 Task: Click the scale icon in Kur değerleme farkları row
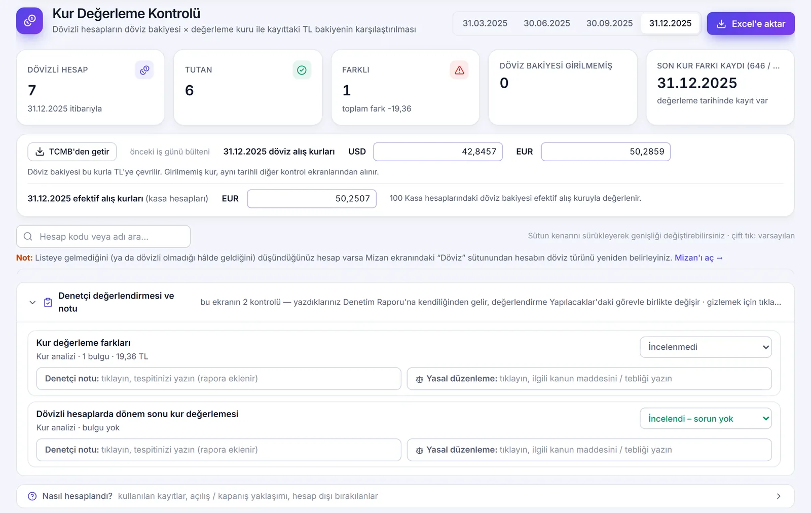(x=419, y=379)
